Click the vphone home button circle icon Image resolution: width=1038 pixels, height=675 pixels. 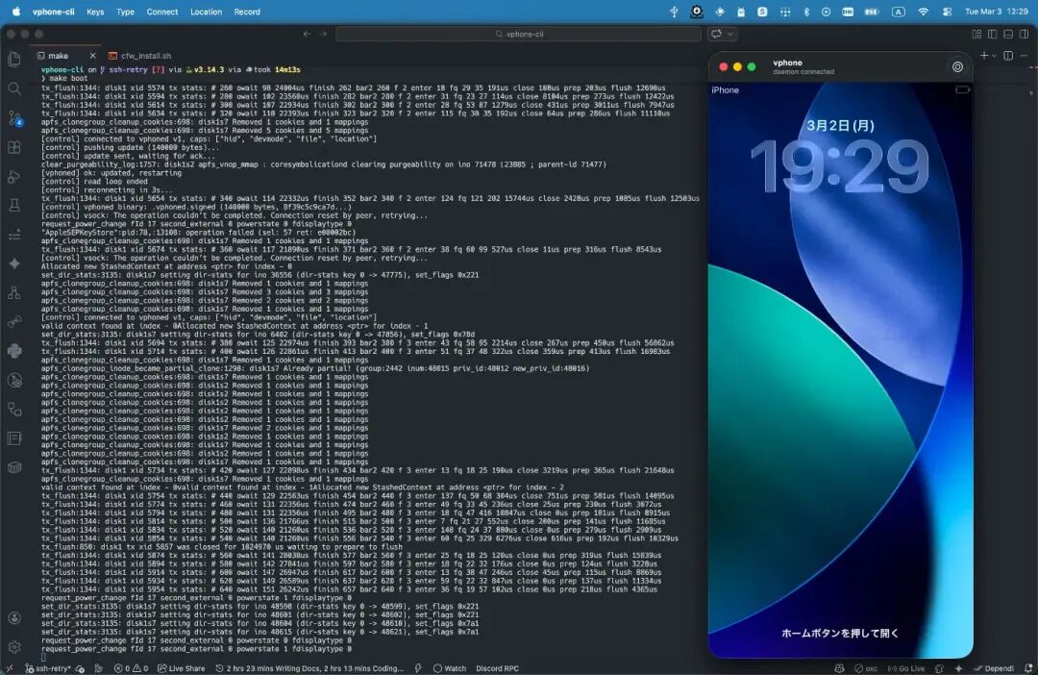[957, 67]
